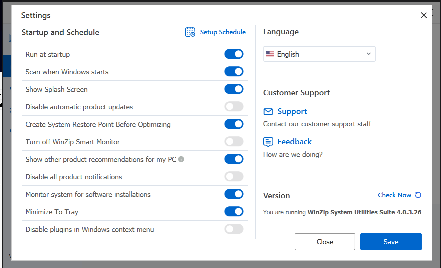Click the Close button

[325, 242]
